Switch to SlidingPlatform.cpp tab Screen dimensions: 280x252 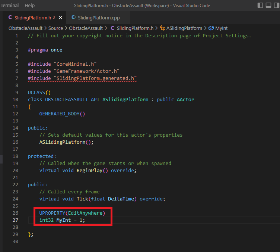pyautogui.click(x=99, y=18)
